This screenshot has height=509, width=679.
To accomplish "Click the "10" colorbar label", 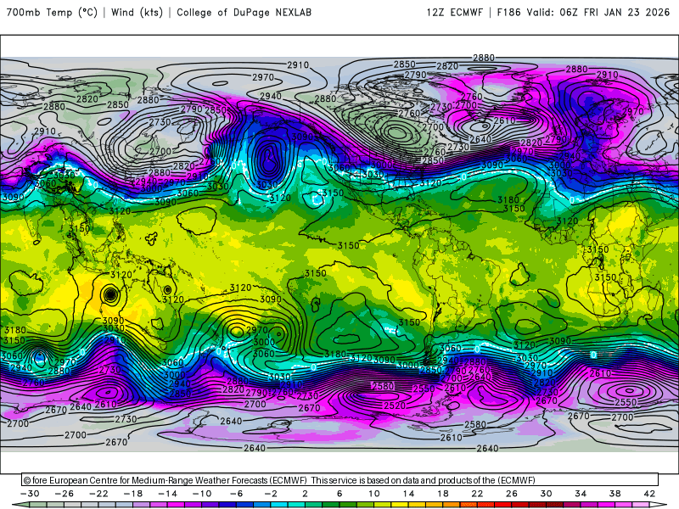I will click(373, 494).
